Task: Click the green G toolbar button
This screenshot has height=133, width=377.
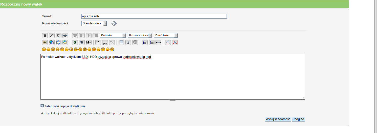Action: pyautogui.click(x=75, y=42)
